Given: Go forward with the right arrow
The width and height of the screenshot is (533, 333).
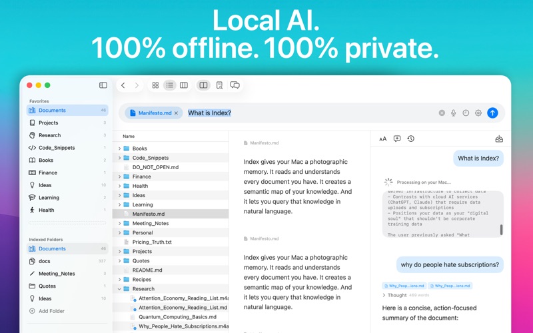Looking at the screenshot, I should (x=137, y=85).
